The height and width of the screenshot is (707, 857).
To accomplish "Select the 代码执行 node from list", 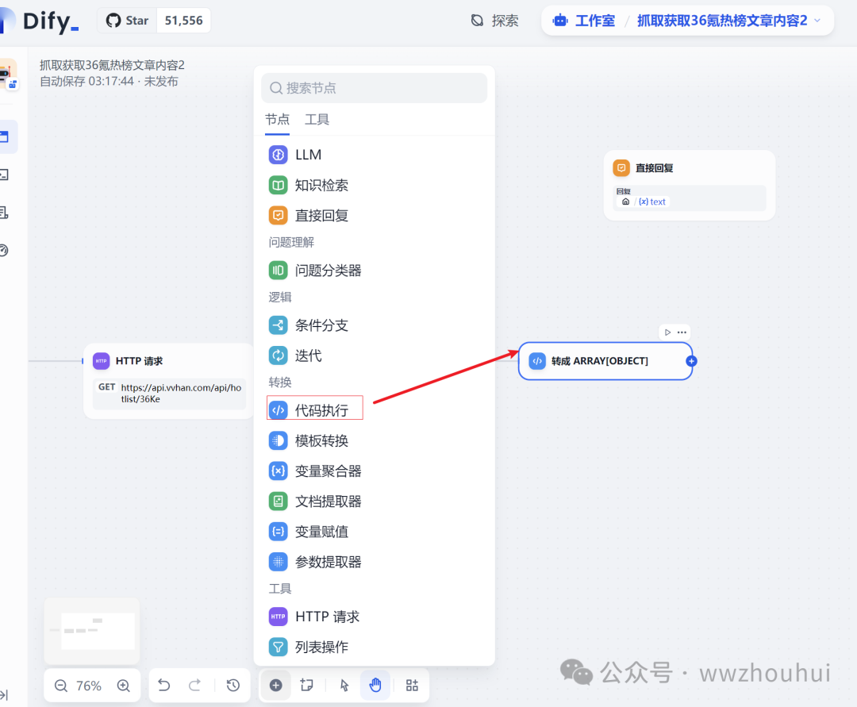I will point(315,410).
